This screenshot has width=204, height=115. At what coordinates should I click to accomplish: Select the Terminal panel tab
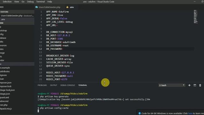point(83,85)
